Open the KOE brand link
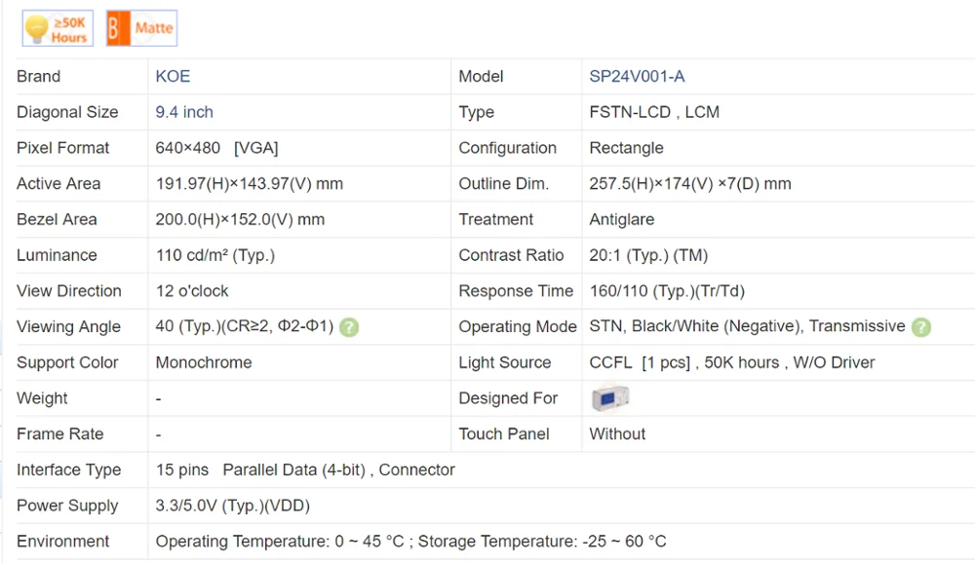This screenshot has height=564, width=975. point(173,76)
